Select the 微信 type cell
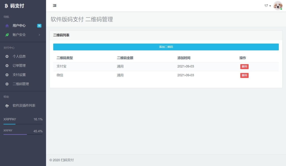The width and height of the screenshot is (286, 166). click(60, 75)
